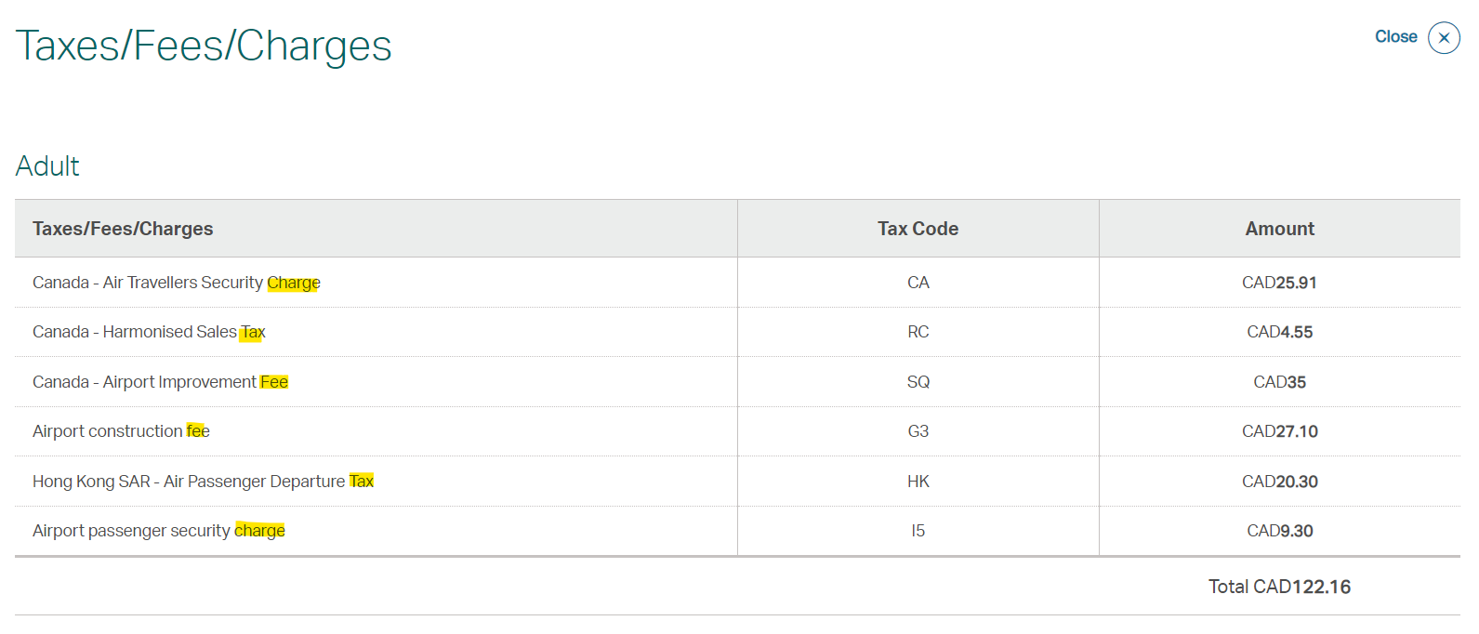Click tax code RC cell
This screenshot has width=1479, height=634.
pyautogui.click(x=918, y=332)
